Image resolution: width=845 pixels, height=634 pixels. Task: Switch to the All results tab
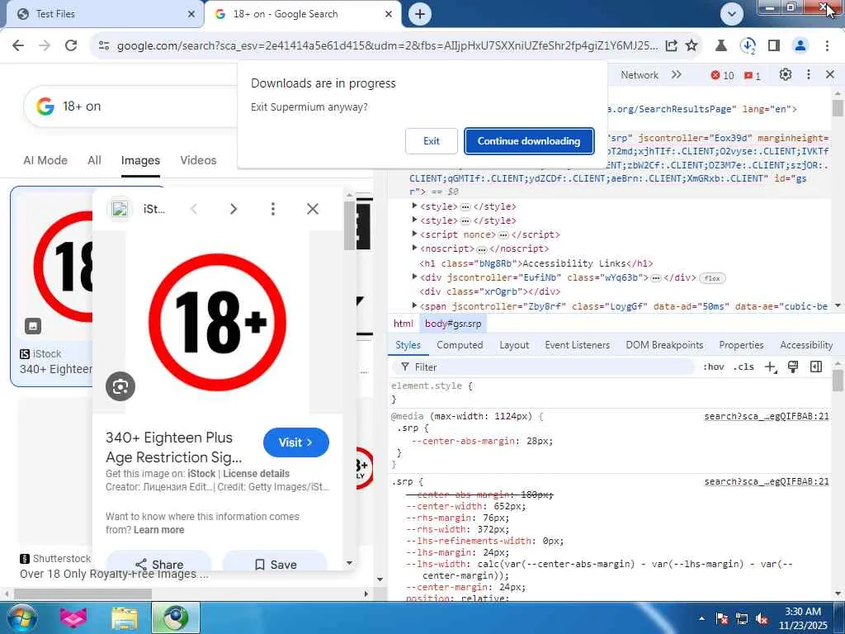point(94,160)
